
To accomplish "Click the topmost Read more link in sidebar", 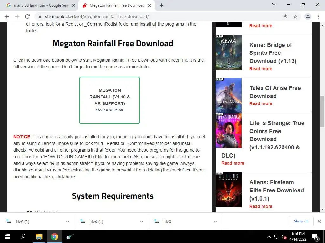I will coord(261,26).
